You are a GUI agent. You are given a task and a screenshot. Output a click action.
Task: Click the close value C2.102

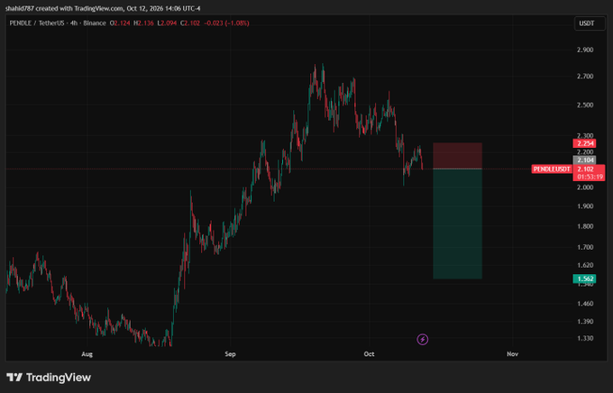(x=190, y=23)
